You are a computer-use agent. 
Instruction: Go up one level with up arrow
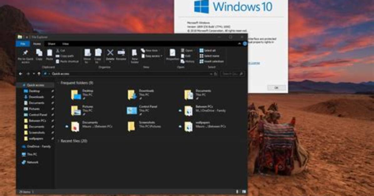click(x=39, y=74)
